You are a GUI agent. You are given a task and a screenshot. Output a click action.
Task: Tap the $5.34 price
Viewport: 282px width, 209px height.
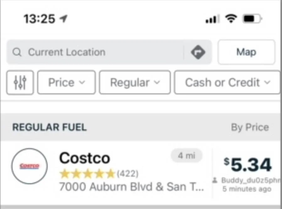(248, 165)
